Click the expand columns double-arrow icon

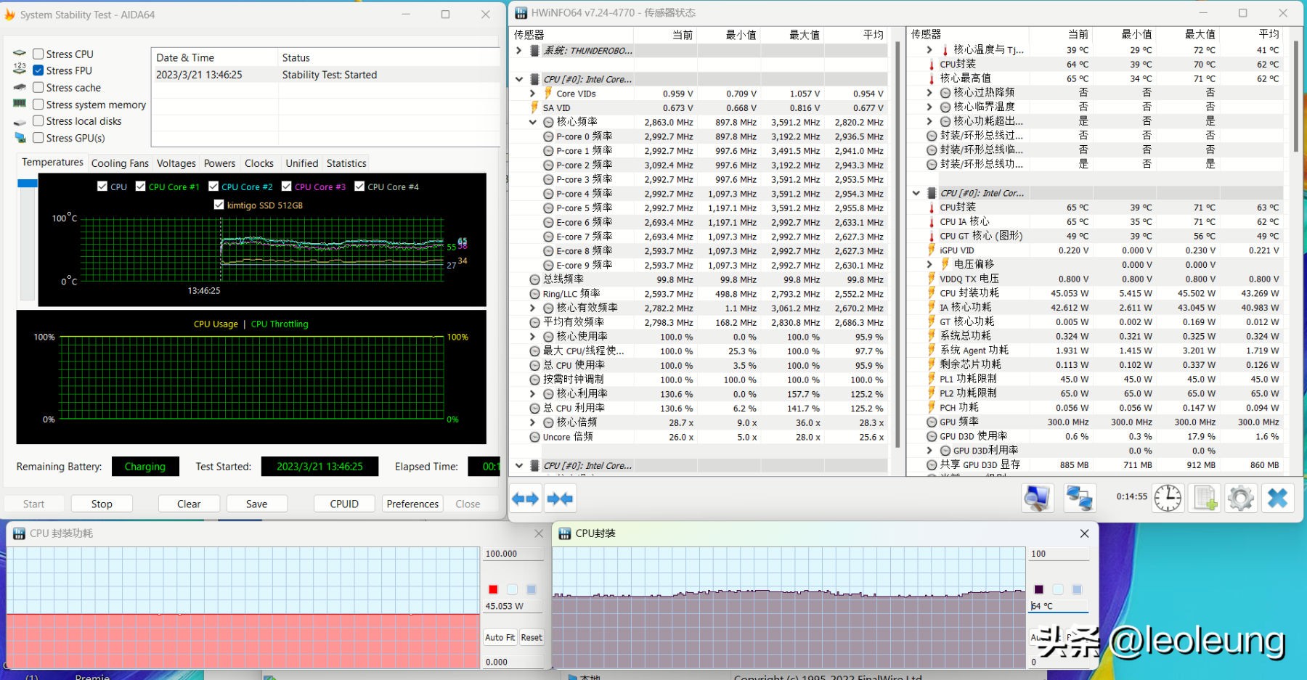pos(525,499)
